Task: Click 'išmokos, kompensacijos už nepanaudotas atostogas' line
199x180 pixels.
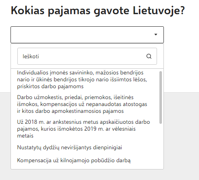Action: pyautogui.click(x=82, y=104)
